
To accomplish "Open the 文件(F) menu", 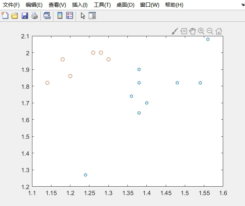I will point(11,5).
